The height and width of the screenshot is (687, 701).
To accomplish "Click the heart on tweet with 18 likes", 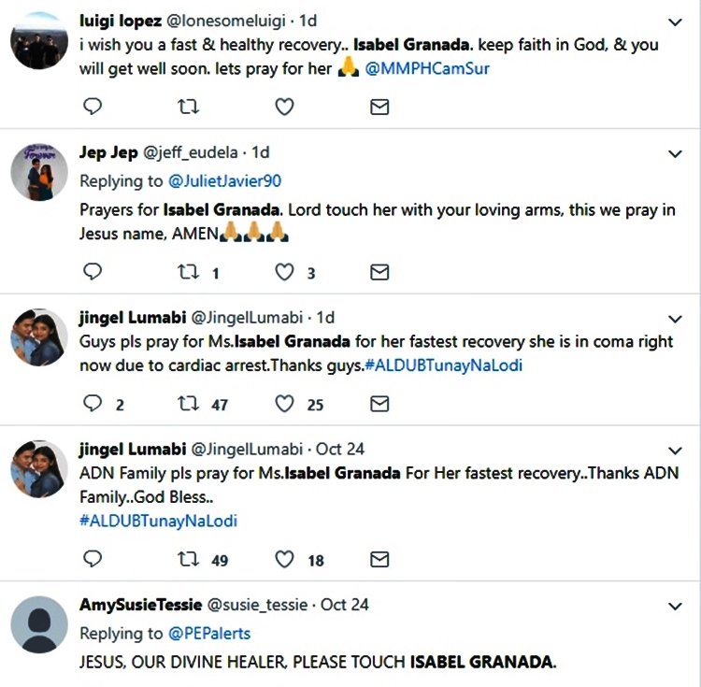I will pos(285,559).
